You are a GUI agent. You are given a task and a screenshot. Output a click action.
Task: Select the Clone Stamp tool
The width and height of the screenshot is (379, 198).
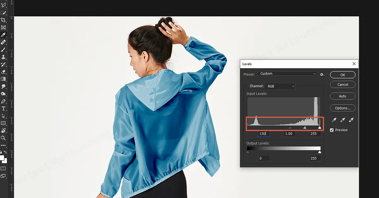click(x=3, y=57)
